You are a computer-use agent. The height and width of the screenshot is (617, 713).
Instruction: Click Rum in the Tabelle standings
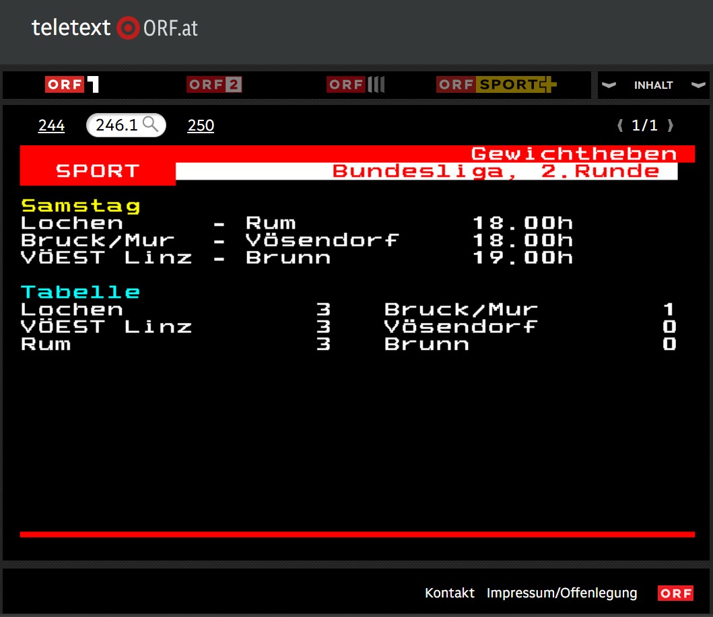point(46,344)
